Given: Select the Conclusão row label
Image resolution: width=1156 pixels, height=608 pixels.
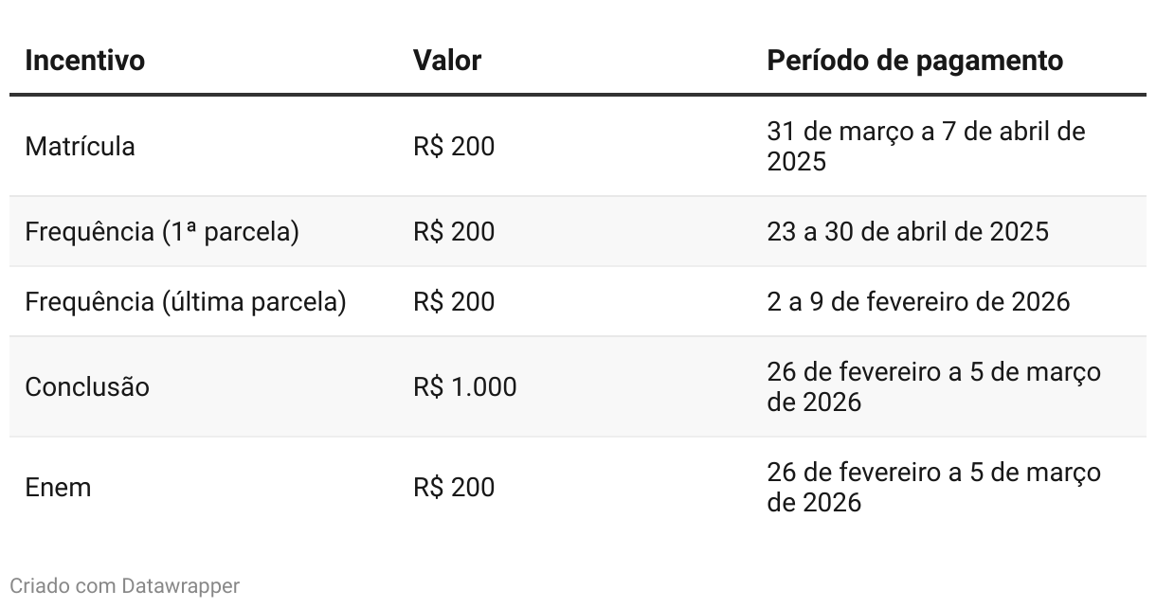Looking at the screenshot, I should [x=87, y=387].
